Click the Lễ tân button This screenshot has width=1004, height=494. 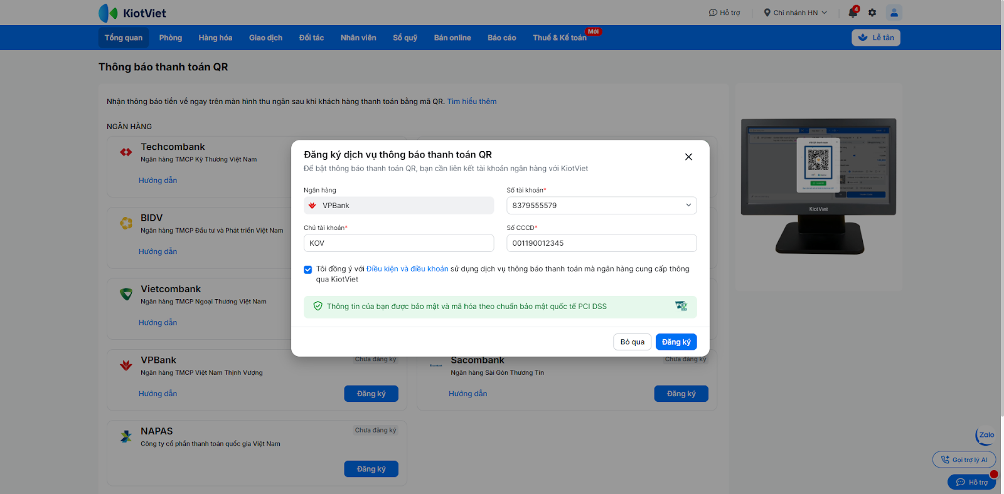point(876,38)
